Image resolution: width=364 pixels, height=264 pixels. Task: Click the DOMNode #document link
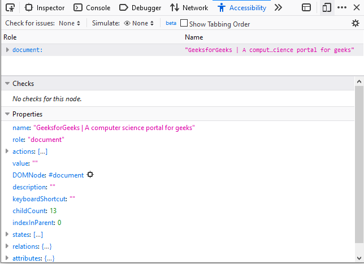[x=66, y=175]
